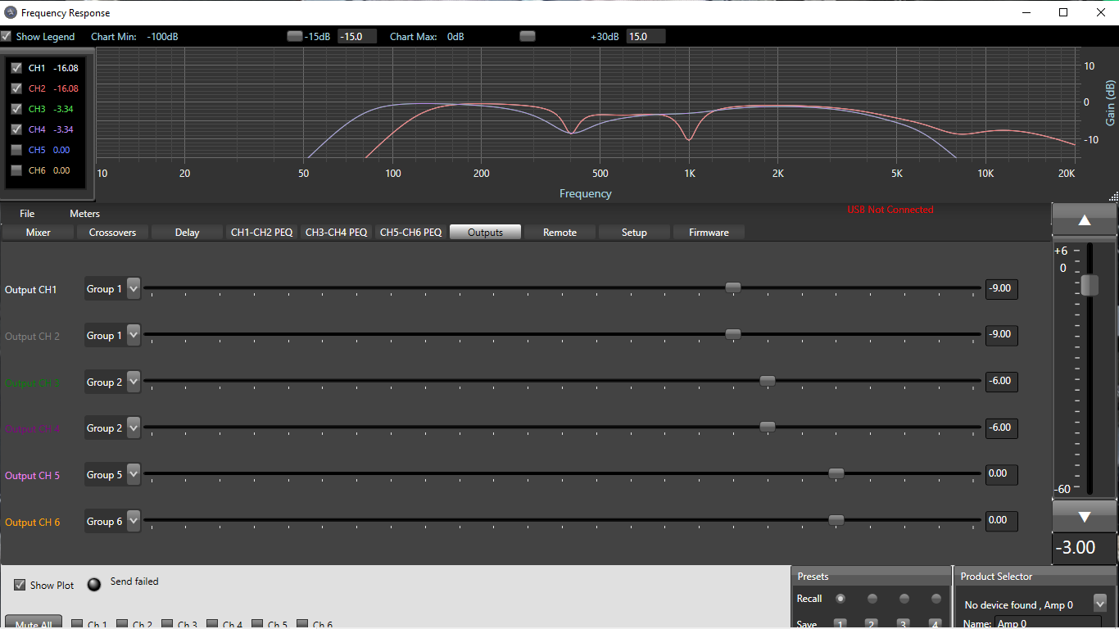The image size is (1119, 629).
Task: Toggle the Show Plot checkbox
Action: pyautogui.click(x=20, y=585)
